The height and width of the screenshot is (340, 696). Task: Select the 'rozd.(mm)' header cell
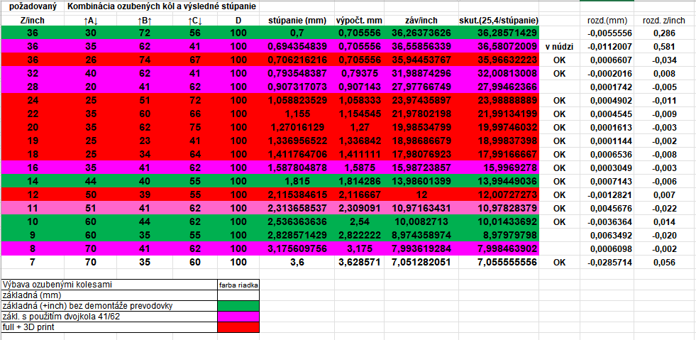[x=607, y=20]
